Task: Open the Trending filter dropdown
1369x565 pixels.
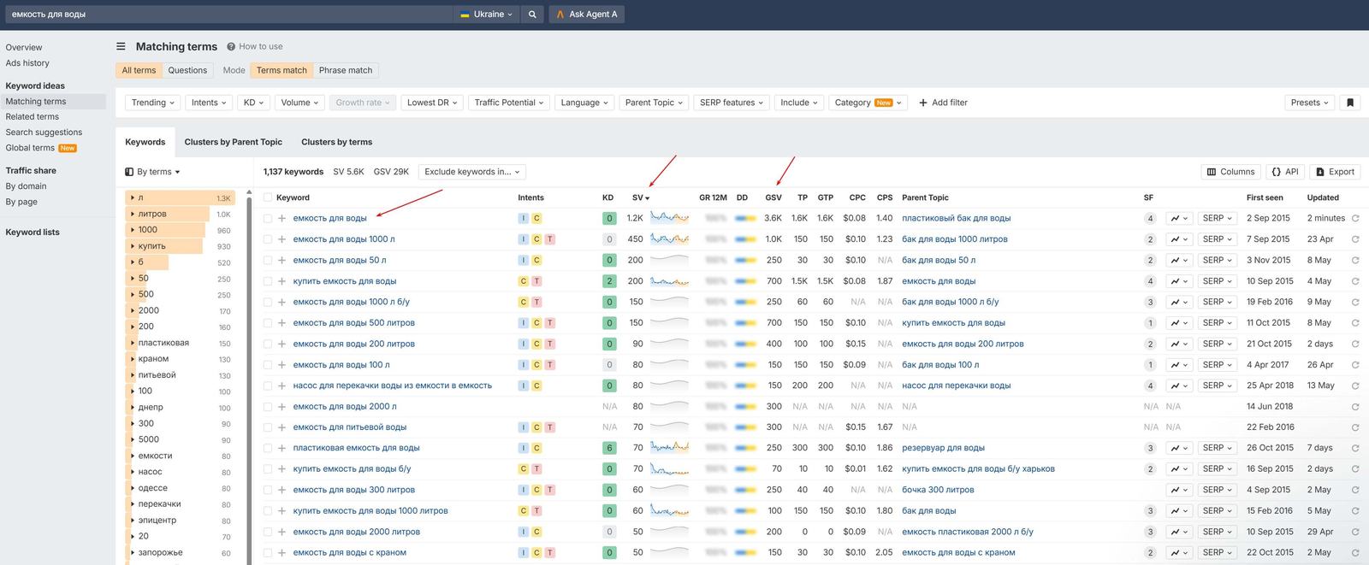Action: tap(153, 103)
